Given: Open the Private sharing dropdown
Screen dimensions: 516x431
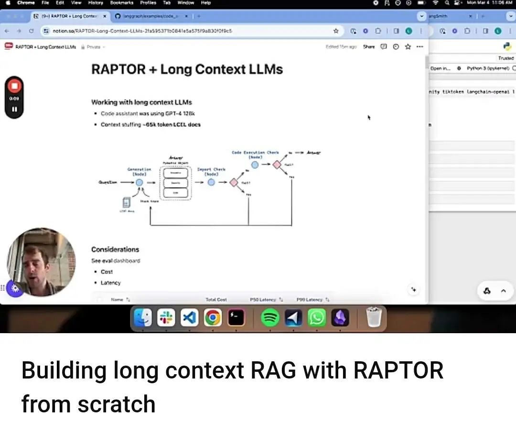Looking at the screenshot, I should [93, 47].
